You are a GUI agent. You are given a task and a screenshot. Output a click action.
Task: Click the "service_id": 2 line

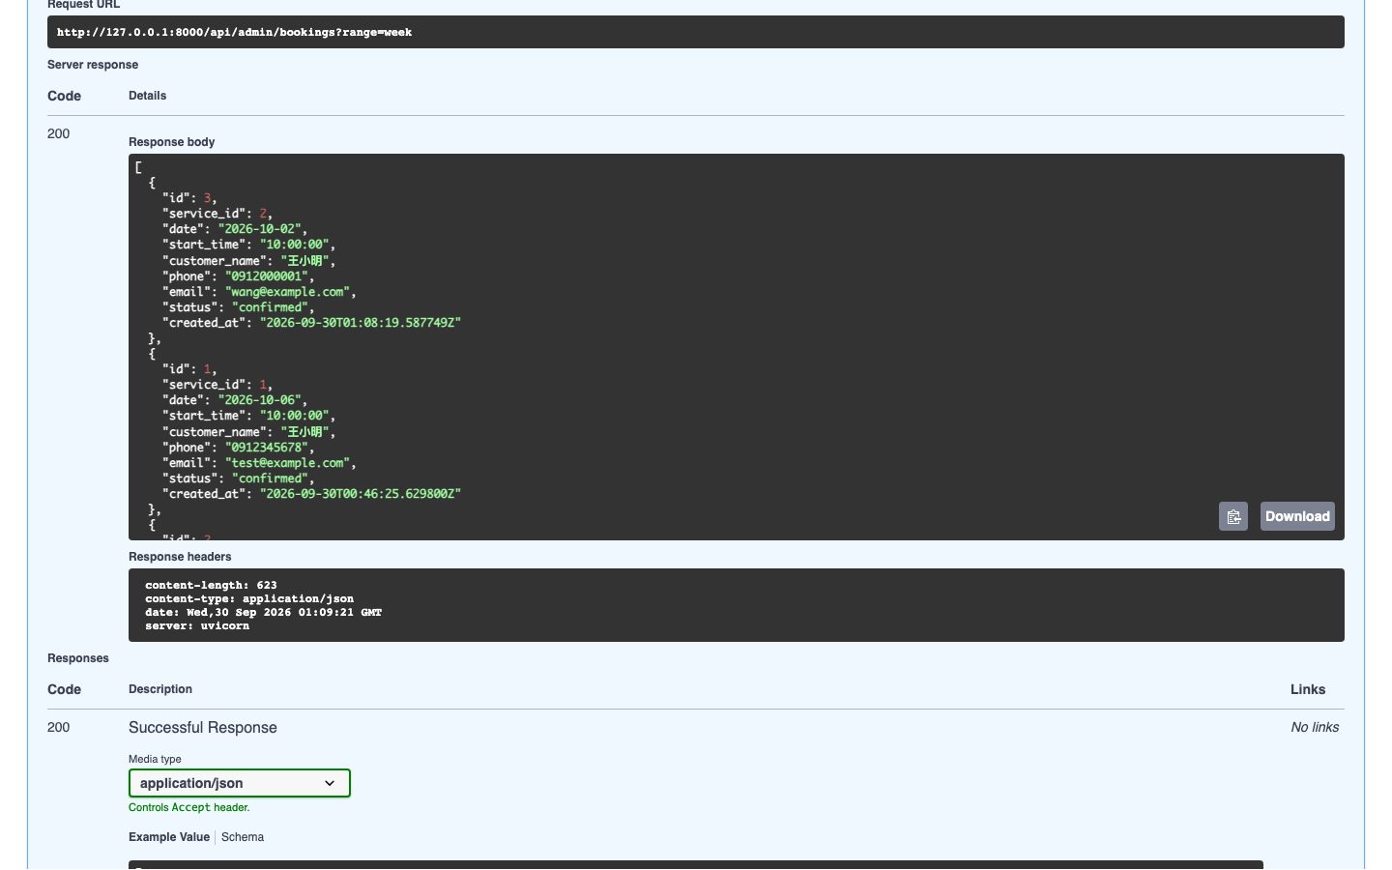pyautogui.click(x=217, y=214)
